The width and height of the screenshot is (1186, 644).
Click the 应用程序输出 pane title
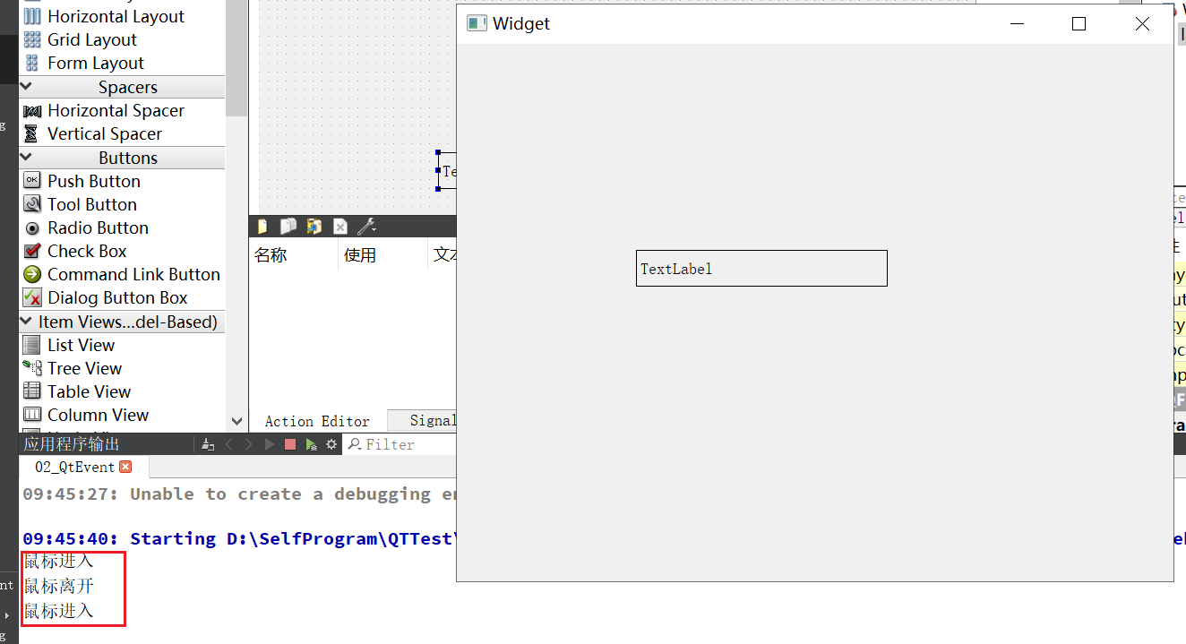(72, 444)
